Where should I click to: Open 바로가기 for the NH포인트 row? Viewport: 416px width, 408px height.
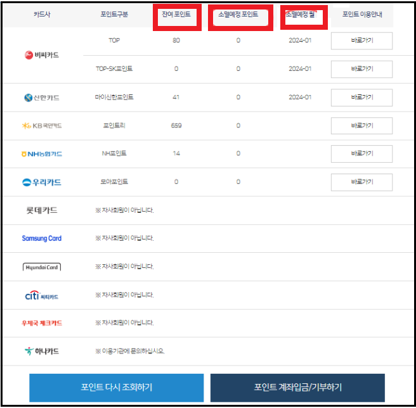coord(361,154)
